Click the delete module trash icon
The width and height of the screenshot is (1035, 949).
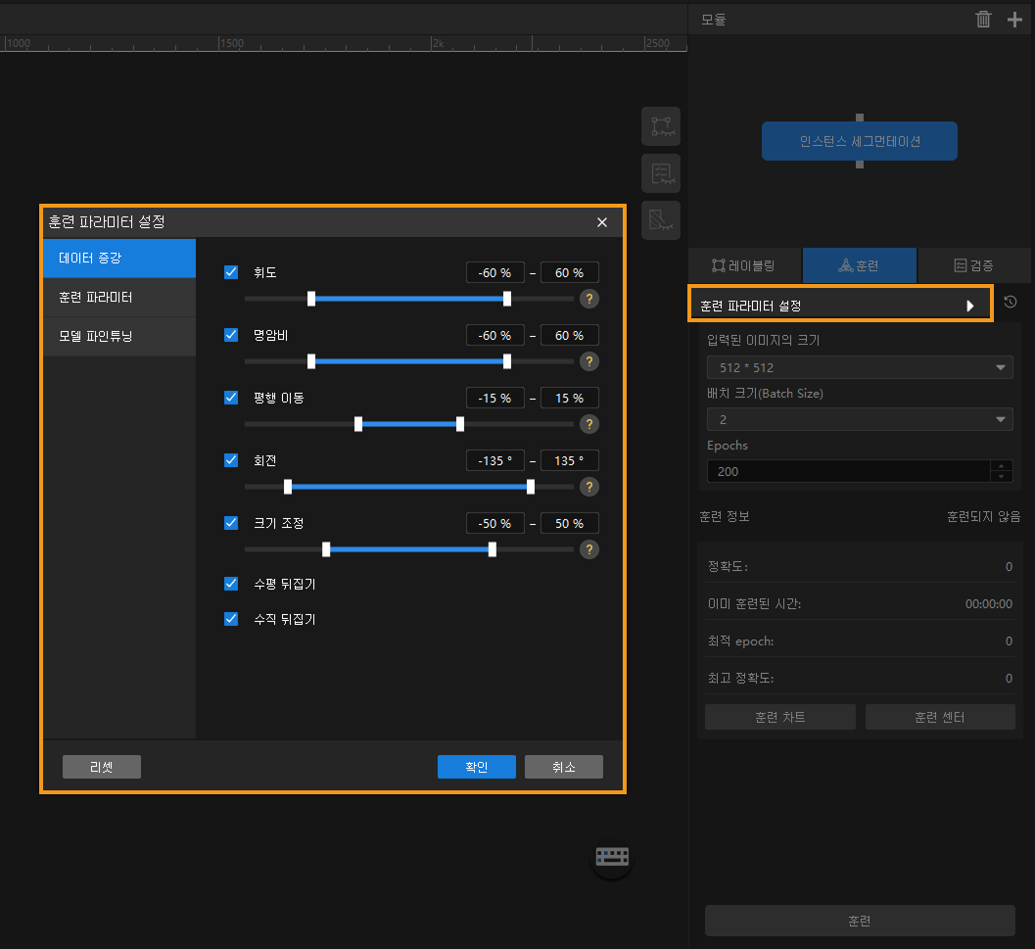983,19
